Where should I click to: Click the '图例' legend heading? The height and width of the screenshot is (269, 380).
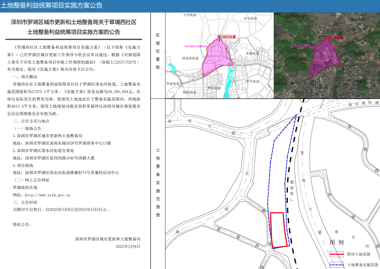point(337,242)
